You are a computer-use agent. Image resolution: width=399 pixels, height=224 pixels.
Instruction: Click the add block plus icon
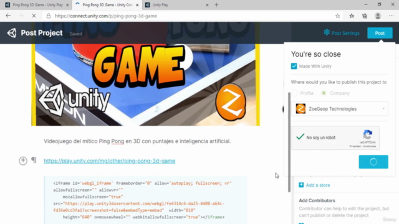tap(23, 161)
